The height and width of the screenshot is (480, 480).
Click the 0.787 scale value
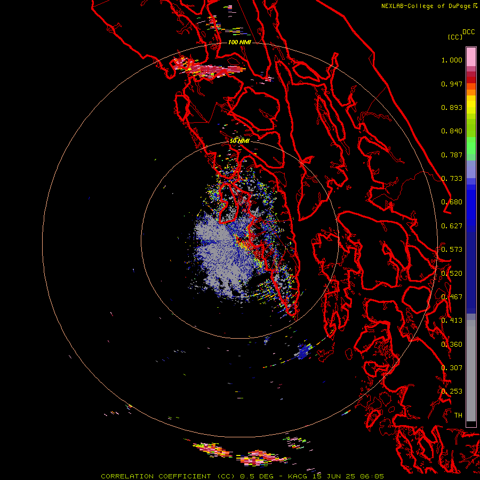tap(452, 155)
